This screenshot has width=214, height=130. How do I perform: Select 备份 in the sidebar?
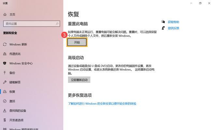(x=12, y=73)
